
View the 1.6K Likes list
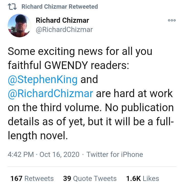pyautogui.click(x=143, y=178)
